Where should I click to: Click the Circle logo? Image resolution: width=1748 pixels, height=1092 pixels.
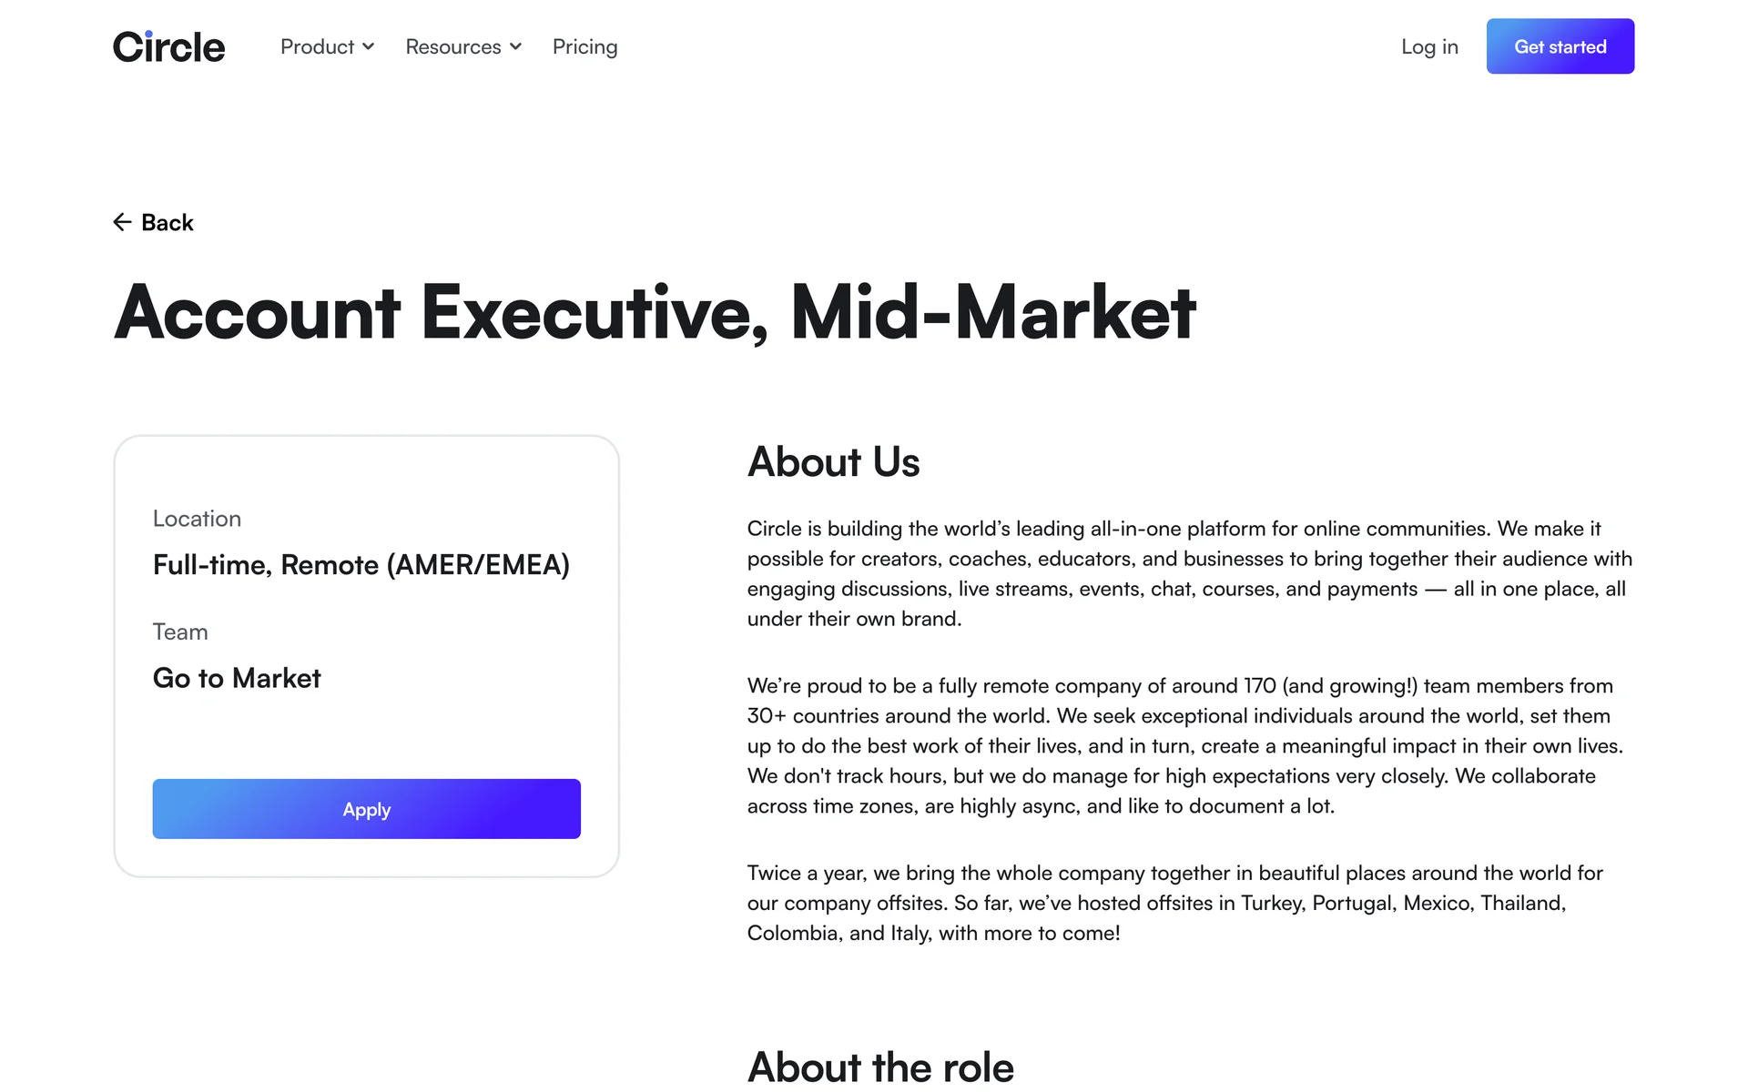coord(168,47)
